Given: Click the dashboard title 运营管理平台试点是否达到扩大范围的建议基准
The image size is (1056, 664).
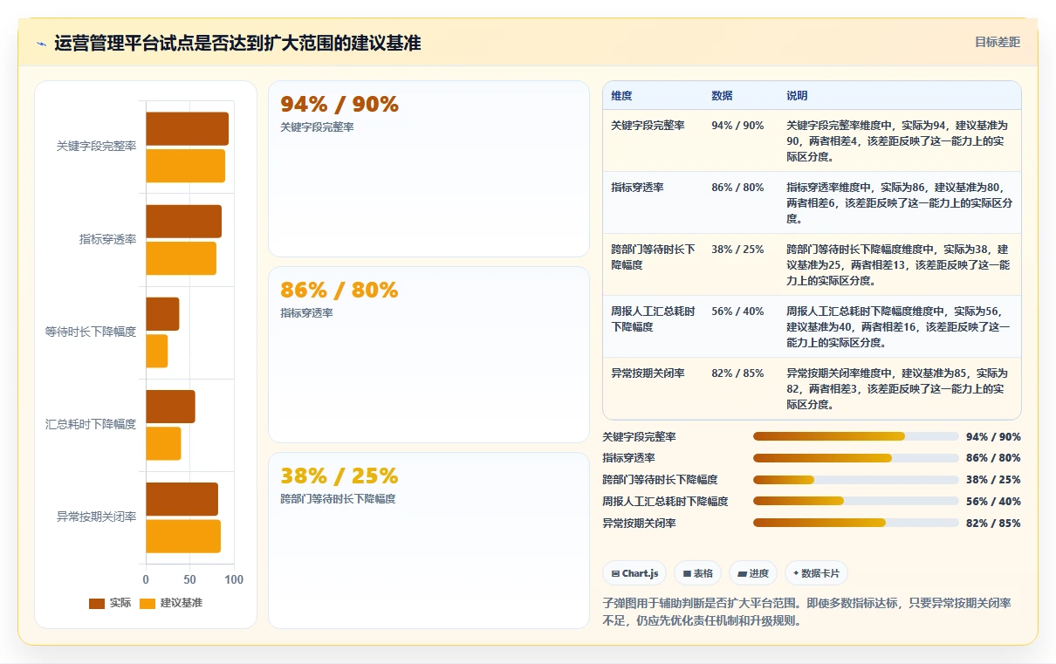Looking at the screenshot, I should tap(237, 44).
